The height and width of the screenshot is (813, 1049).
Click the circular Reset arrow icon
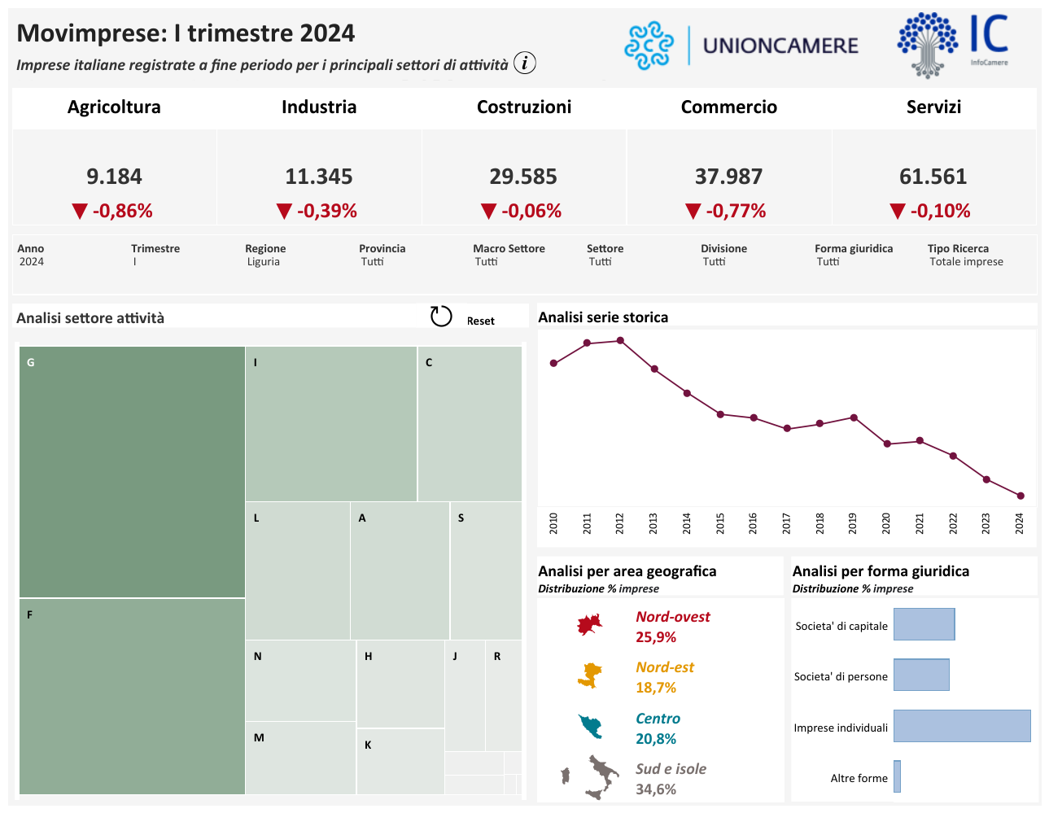point(441,317)
